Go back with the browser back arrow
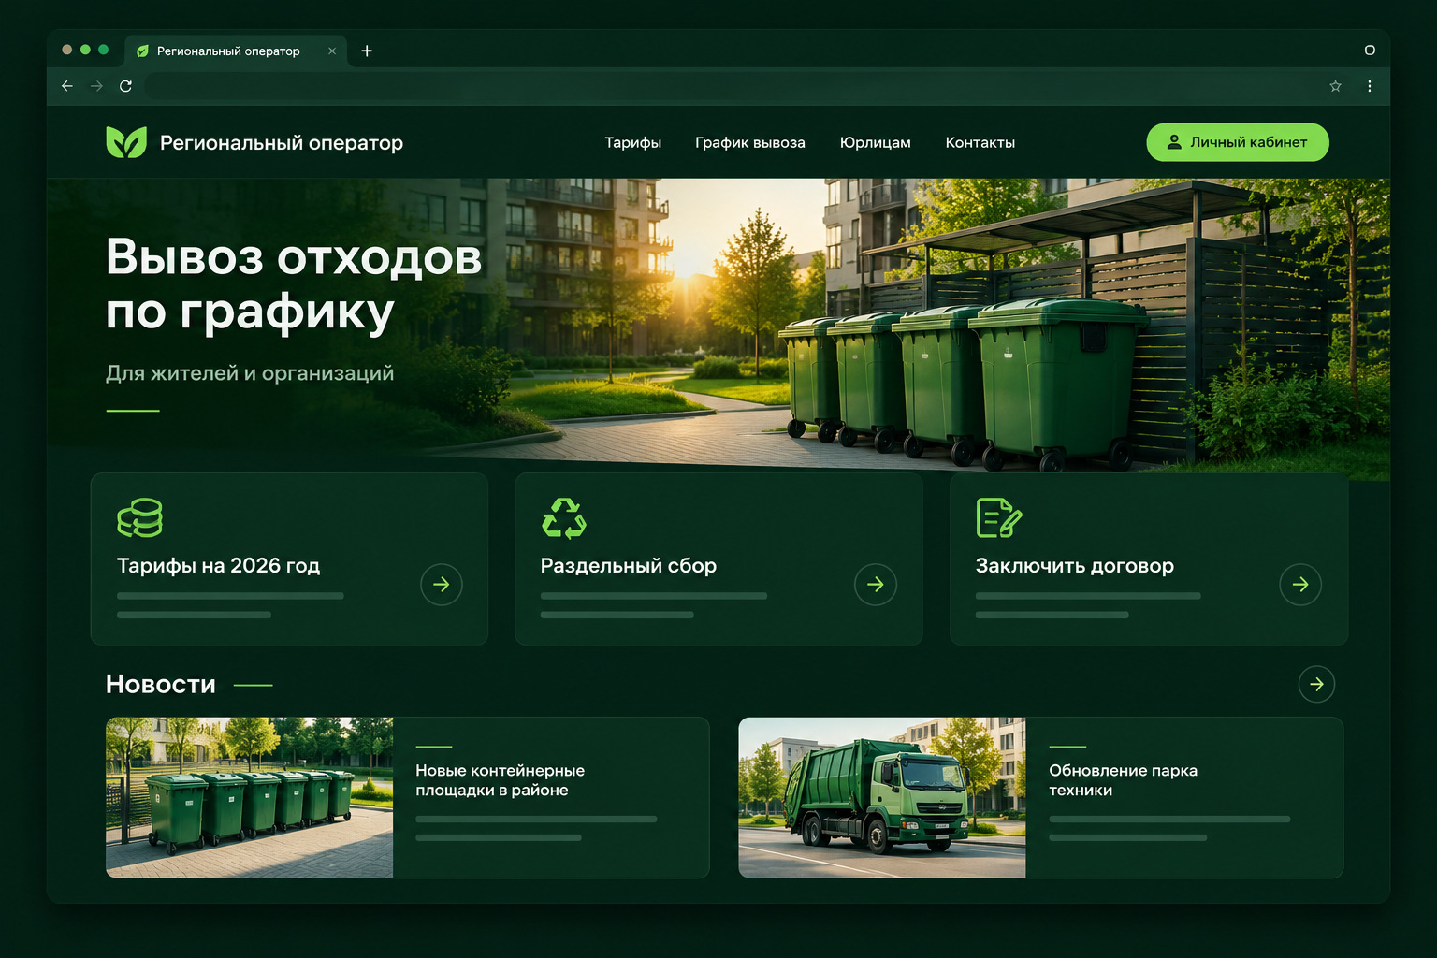 (67, 86)
